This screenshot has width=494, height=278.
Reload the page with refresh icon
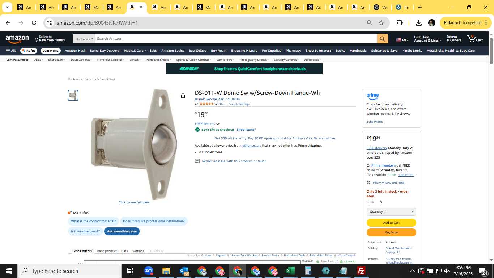point(34,23)
